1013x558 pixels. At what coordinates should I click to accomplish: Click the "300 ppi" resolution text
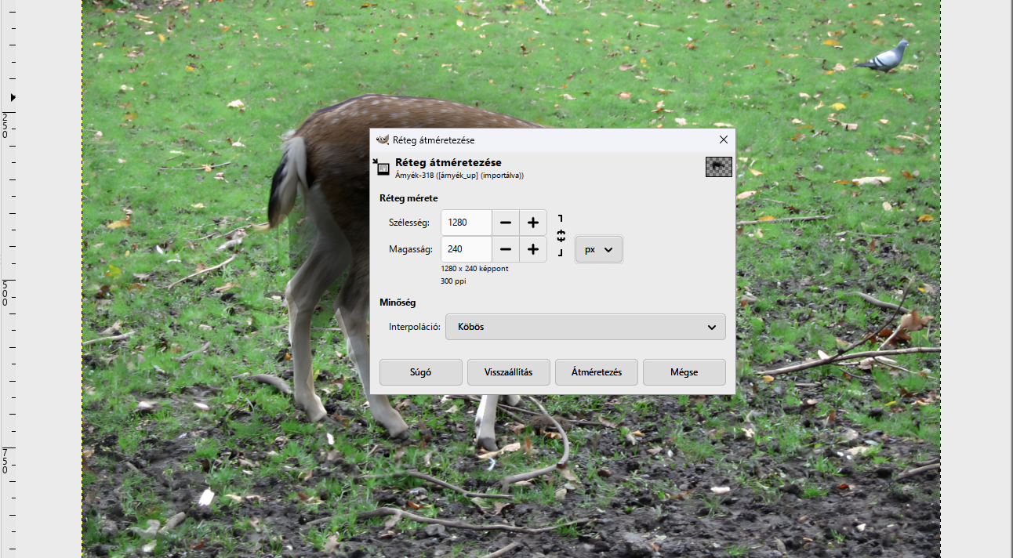(453, 281)
